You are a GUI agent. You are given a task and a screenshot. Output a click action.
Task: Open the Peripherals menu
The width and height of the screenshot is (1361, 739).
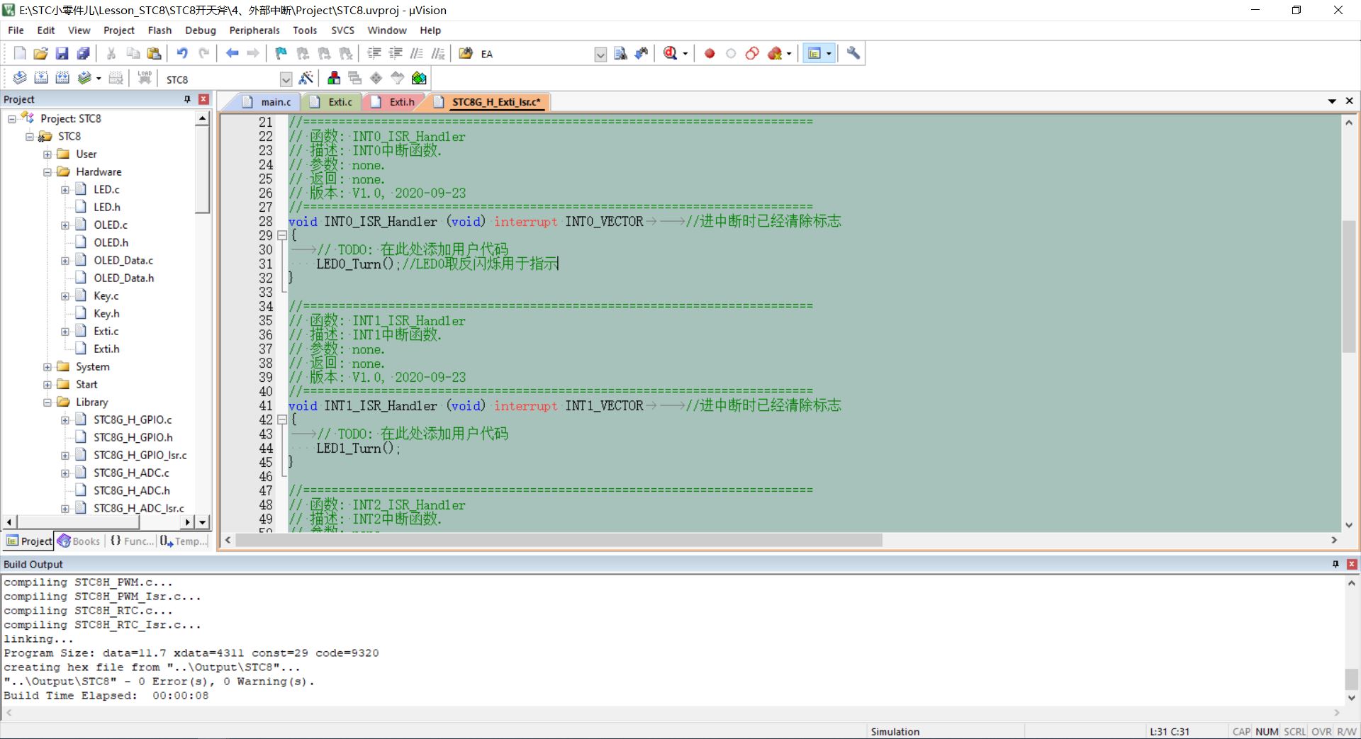(x=254, y=30)
